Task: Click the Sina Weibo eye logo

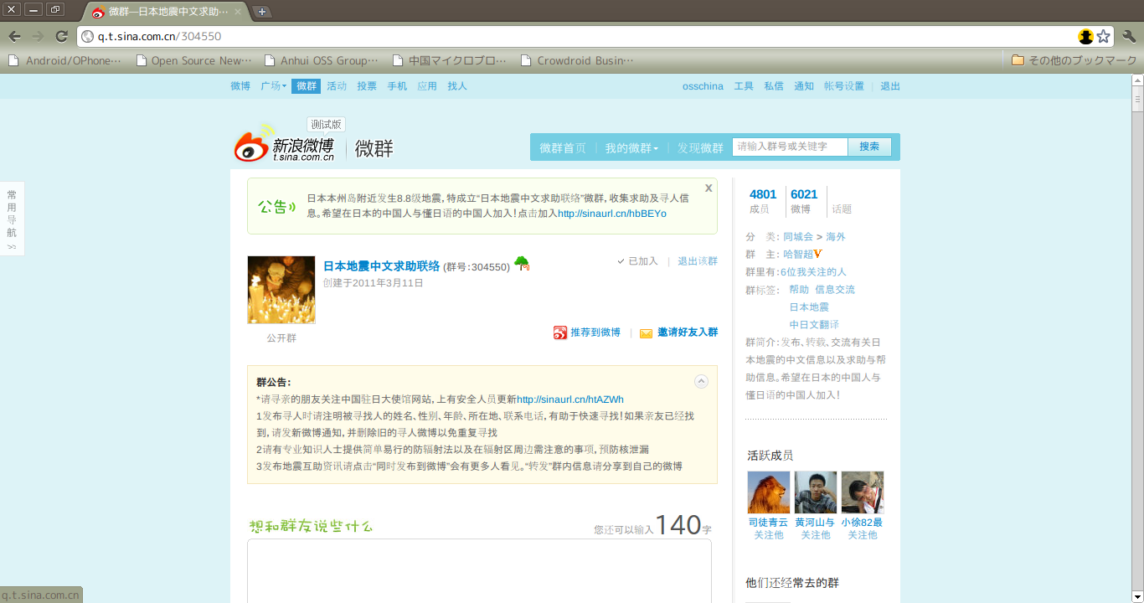Action: pos(254,143)
